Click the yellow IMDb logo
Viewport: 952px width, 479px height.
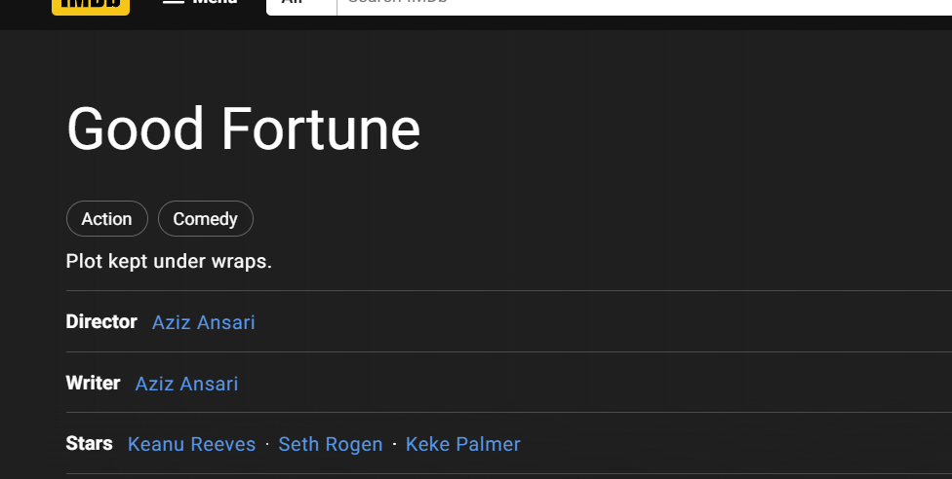click(x=91, y=5)
